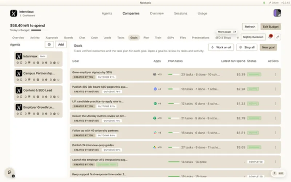This screenshot has height=182, width=291.
Task: Click Work on all button
Action: 221,47
